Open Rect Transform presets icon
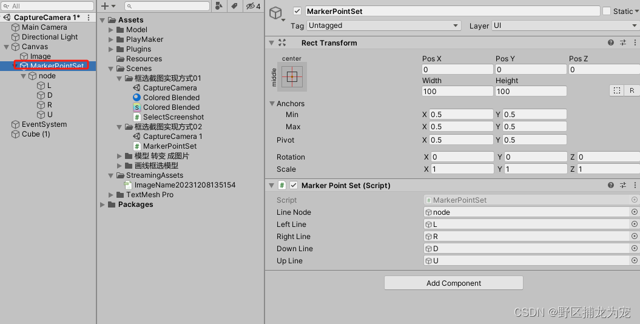The image size is (640, 324). tap(623, 42)
